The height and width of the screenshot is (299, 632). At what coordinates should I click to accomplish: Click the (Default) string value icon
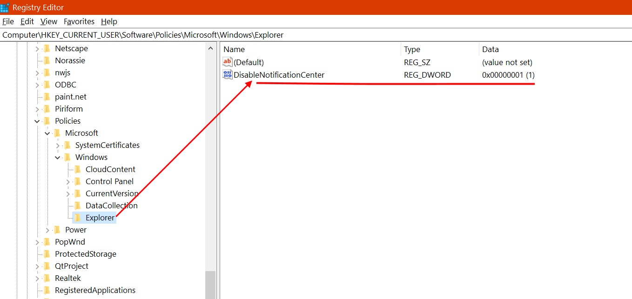point(228,62)
